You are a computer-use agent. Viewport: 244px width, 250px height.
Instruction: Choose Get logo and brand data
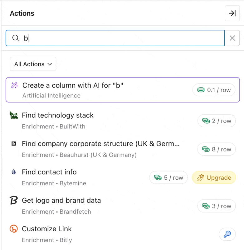[x=61, y=201]
